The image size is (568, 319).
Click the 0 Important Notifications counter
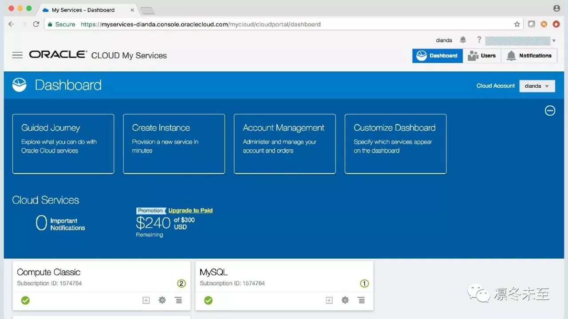[60, 223]
